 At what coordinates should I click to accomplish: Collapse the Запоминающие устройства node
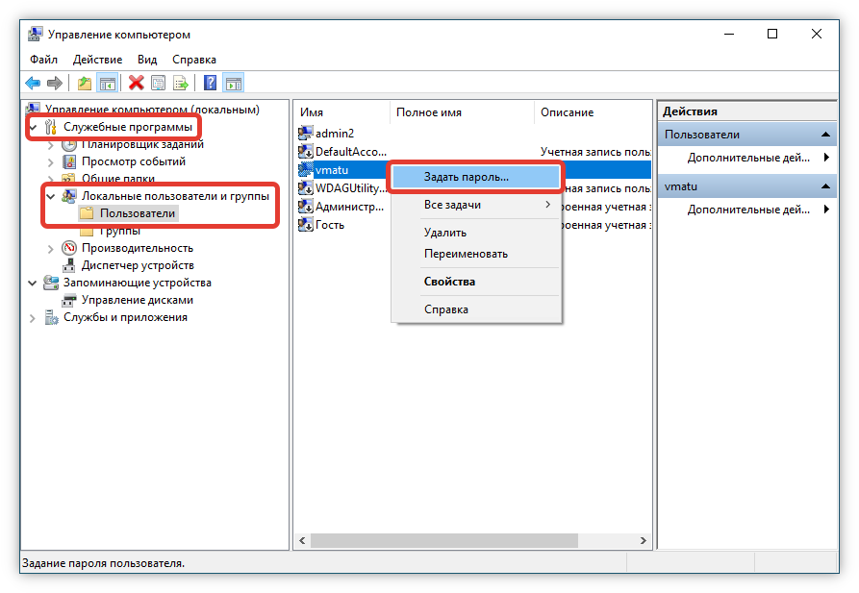[x=34, y=284]
